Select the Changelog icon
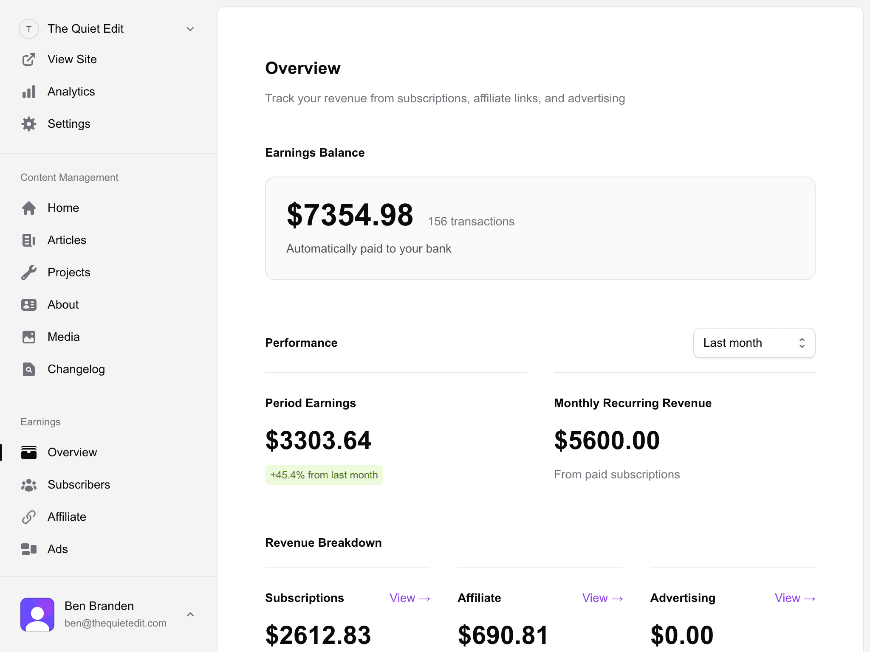This screenshot has width=870, height=652. coord(29,369)
